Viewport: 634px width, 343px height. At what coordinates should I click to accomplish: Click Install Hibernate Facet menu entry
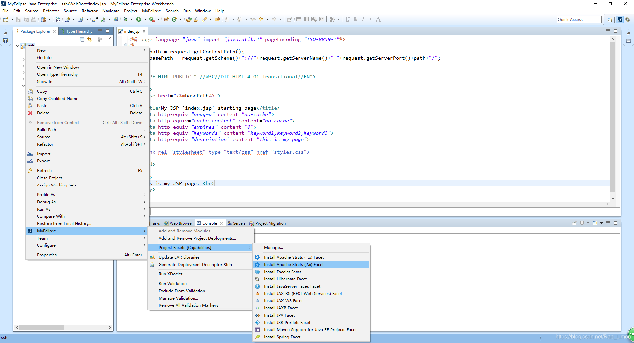pyautogui.click(x=311, y=279)
